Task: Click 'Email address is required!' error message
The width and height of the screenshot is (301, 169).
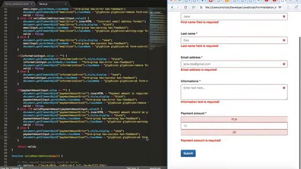Action: (x=198, y=70)
